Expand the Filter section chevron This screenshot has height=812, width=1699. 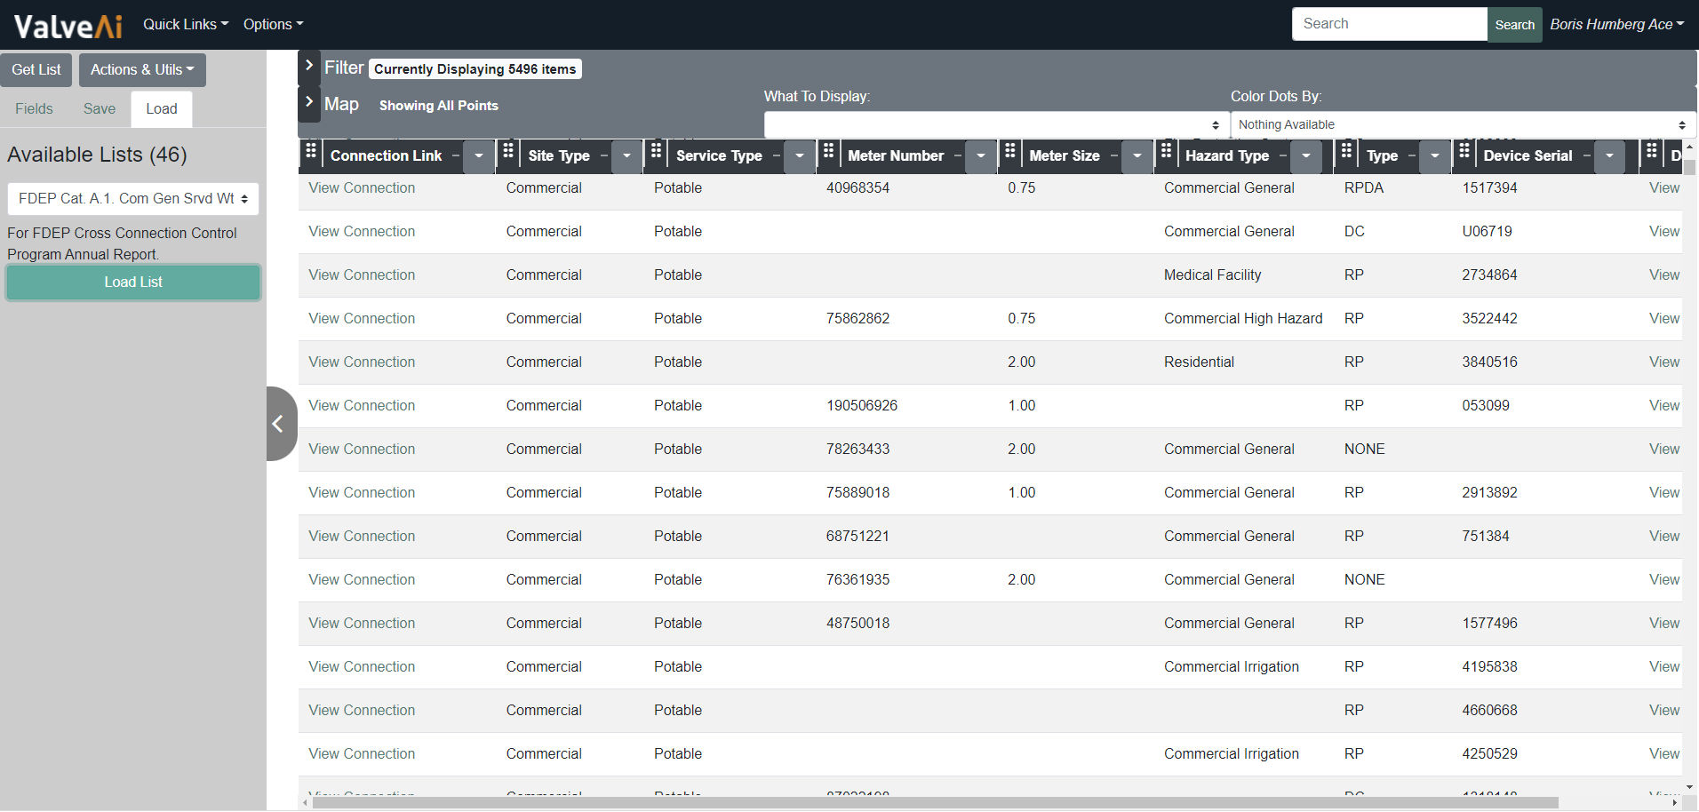coord(308,65)
